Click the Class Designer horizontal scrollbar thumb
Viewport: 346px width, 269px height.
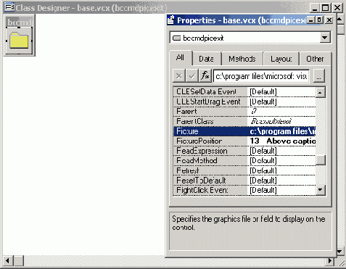tap(18, 261)
